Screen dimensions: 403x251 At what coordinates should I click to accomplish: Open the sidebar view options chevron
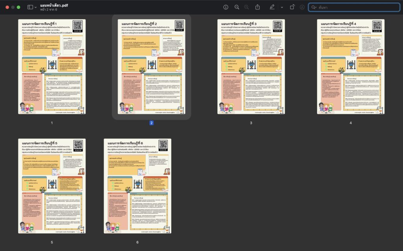[x=35, y=7]
